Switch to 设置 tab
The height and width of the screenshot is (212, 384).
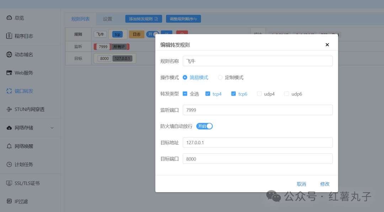coord(107,19)
